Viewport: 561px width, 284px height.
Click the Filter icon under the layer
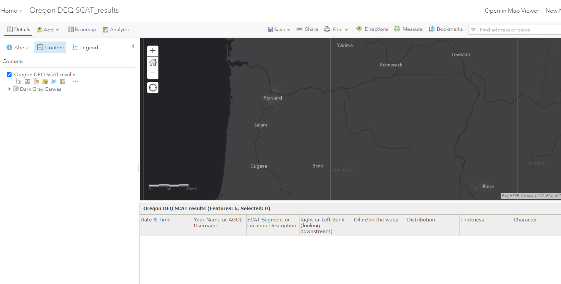[45, 81]
